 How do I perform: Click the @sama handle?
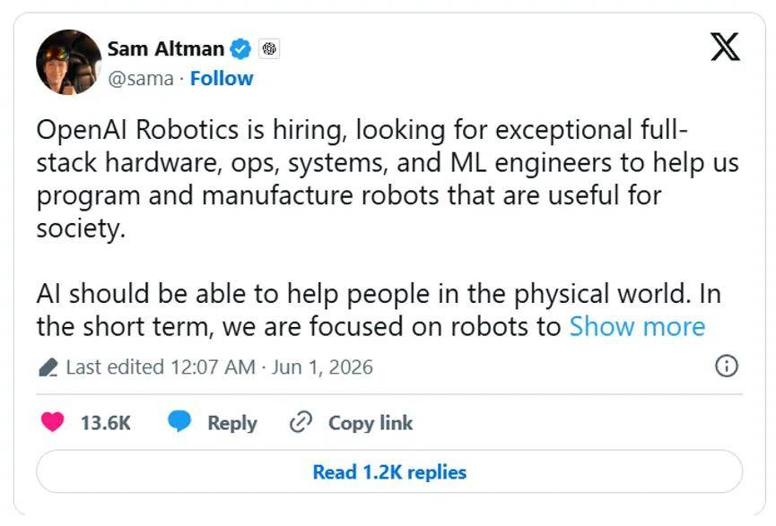click(141, 79)
